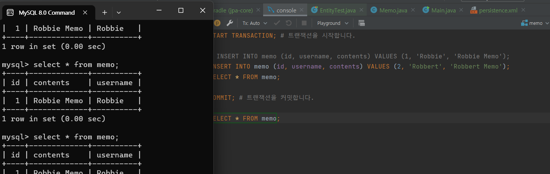Close the MySQL 8.0 Command terminal tab
Image resolution: width=550 pixels, height=174 pixels.
click(x=85, y=12)
